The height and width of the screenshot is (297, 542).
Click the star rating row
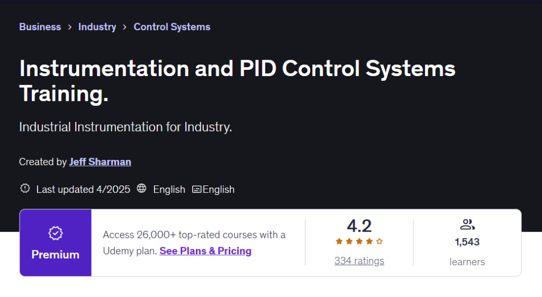click(x=359, y=242)
